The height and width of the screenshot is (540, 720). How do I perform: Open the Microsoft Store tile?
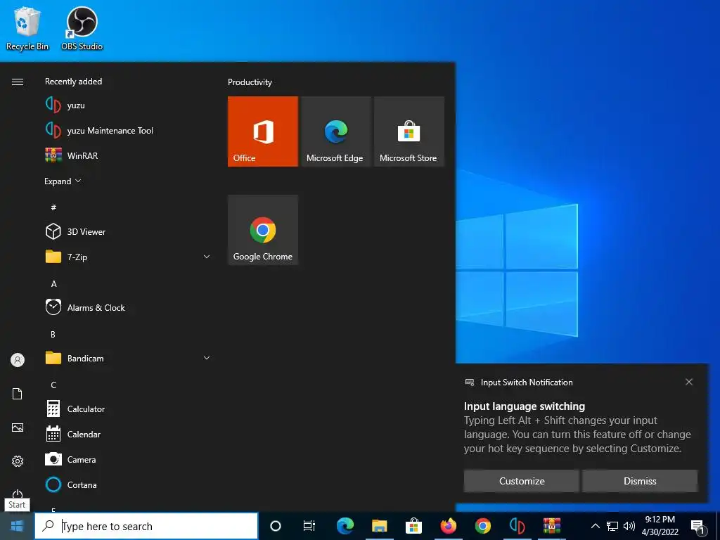(x=409, y=131)
